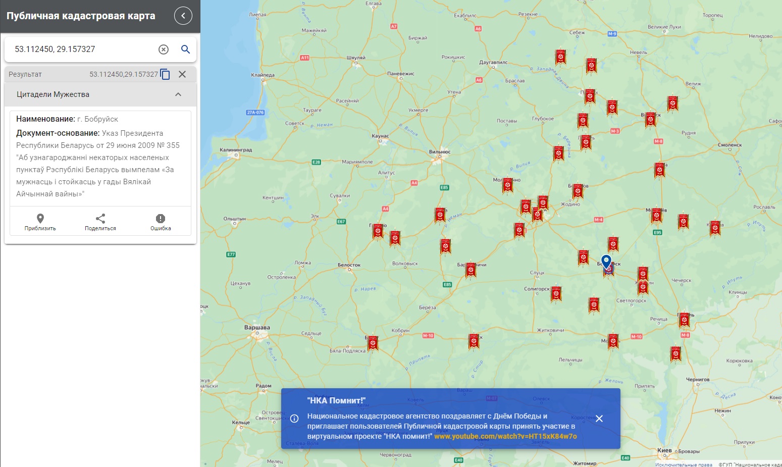782x467 pixels.
Task: Click the Волковыск town label on the map
Action: 405,264
